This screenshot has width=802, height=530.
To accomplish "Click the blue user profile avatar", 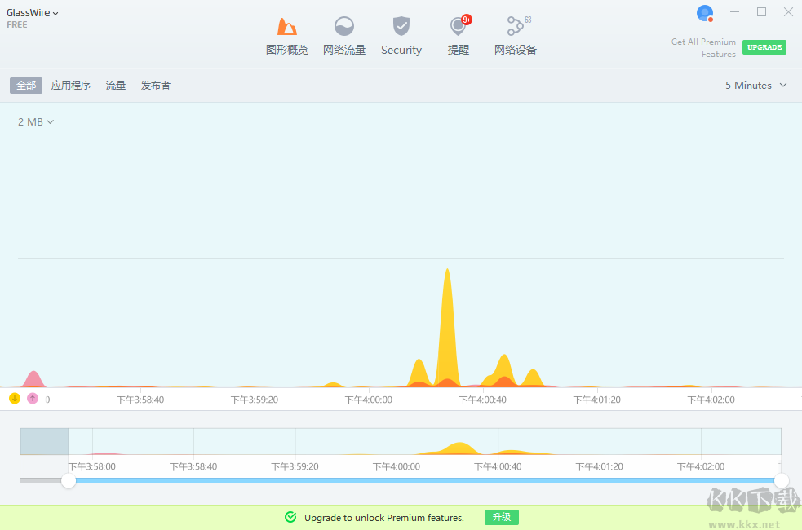I will pos(705,13).
